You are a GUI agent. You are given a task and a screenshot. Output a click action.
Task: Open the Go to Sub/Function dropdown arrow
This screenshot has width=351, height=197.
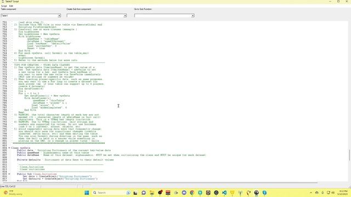click(193, 16)
